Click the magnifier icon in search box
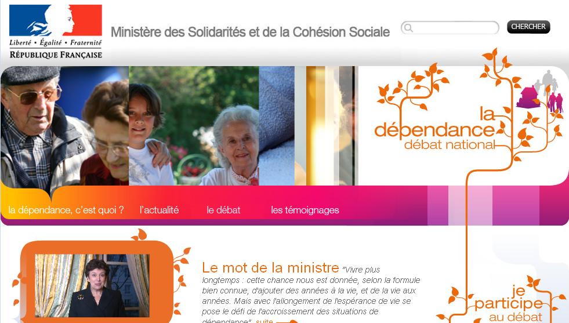569x323 pixels. click(408, 28)
